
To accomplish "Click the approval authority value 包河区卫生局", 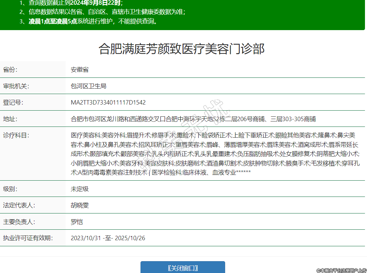I will click(88, 86).
